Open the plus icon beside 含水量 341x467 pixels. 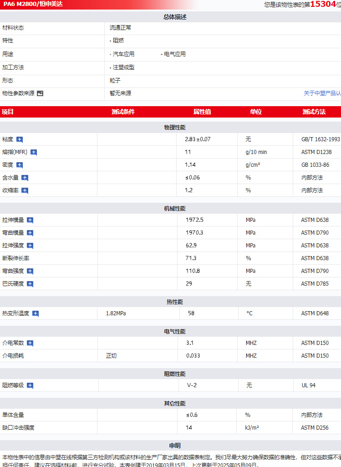[25, 178]
